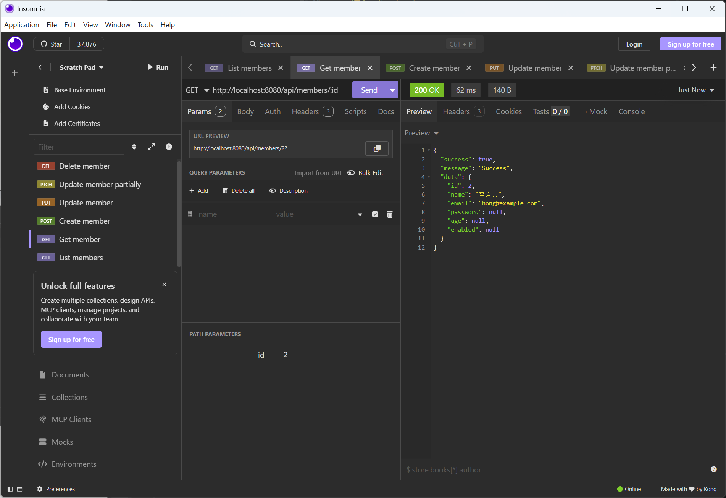Screen dimensions: 726x498
Task: Open the GET method dropdown
Action: click(x=197, y=90)
